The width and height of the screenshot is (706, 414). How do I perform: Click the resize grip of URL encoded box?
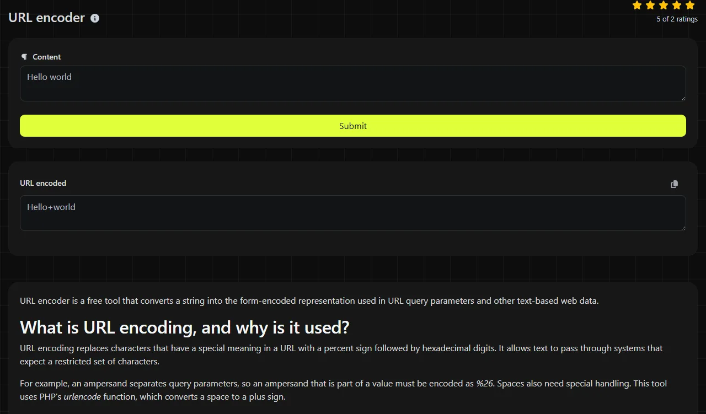[x=683, y=228]
